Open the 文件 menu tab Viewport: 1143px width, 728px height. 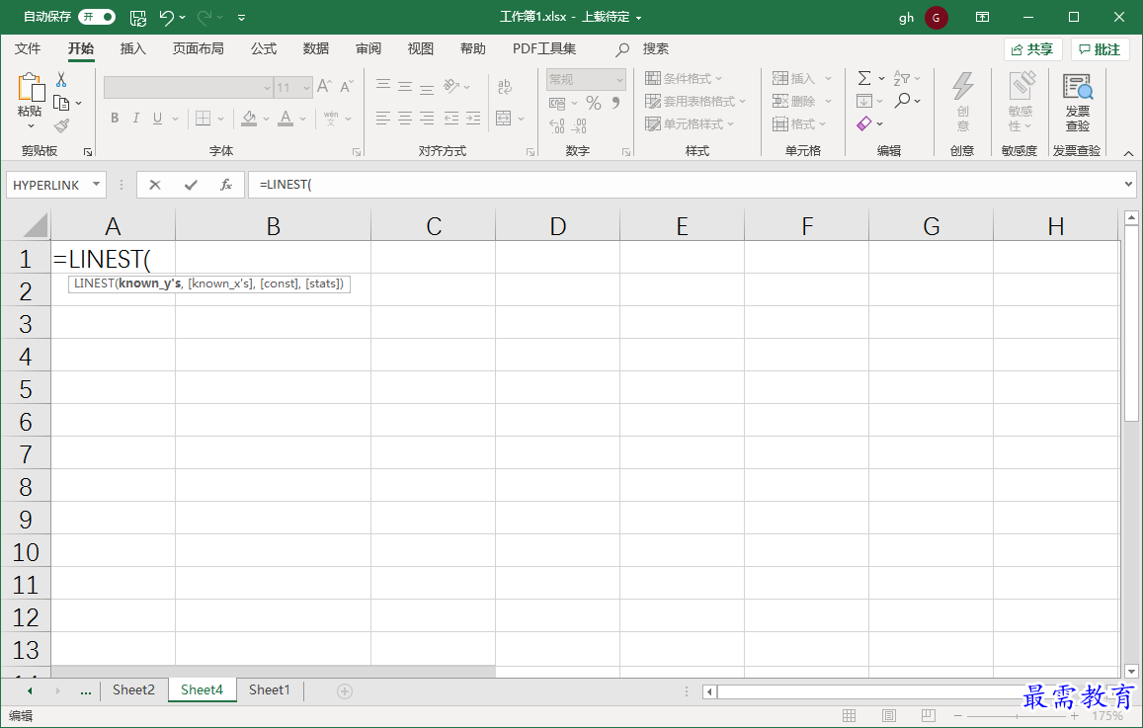[x=28, y=48]
